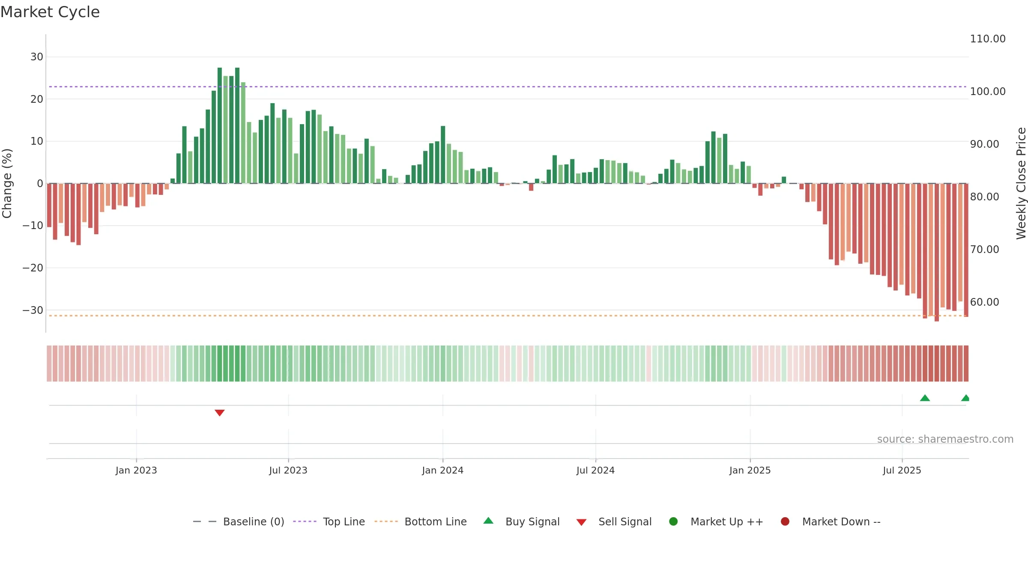Click the Jan 2023 axis label
Image resolution: width=1028 pixels, height=578 pixels.
(136, 470)
